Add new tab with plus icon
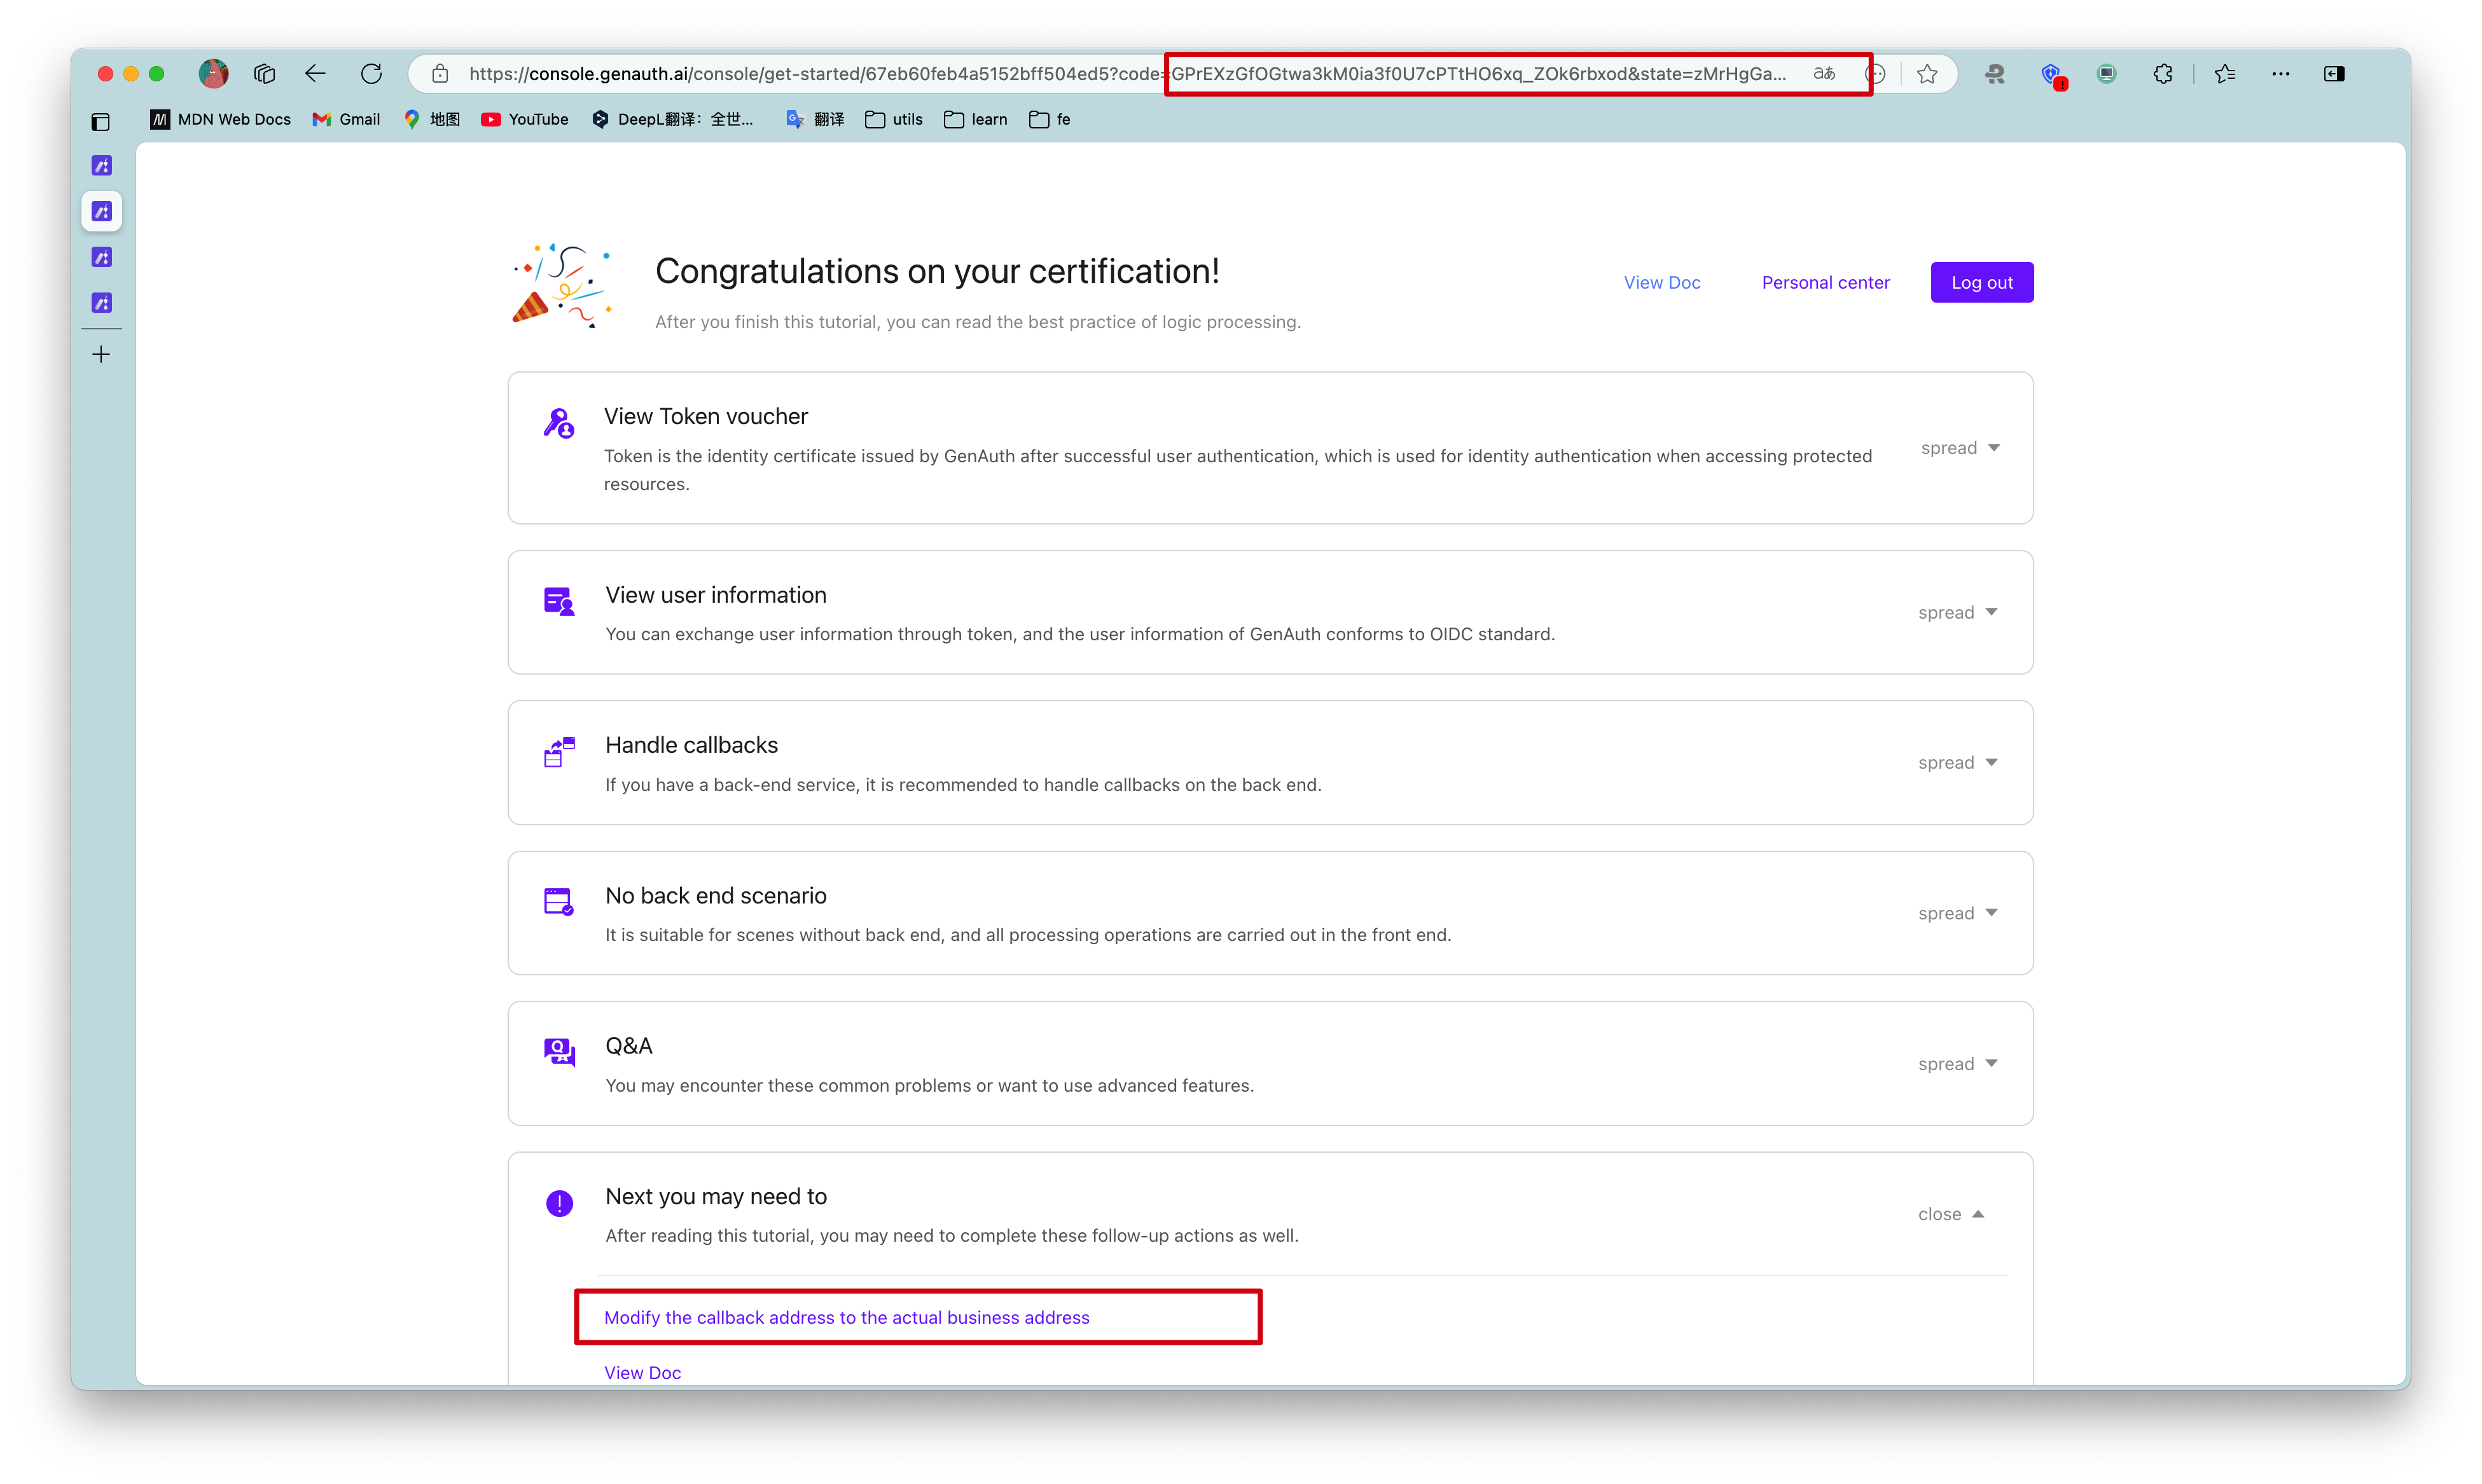The width and height of the screenshot is (2482, 1484). 101,355
